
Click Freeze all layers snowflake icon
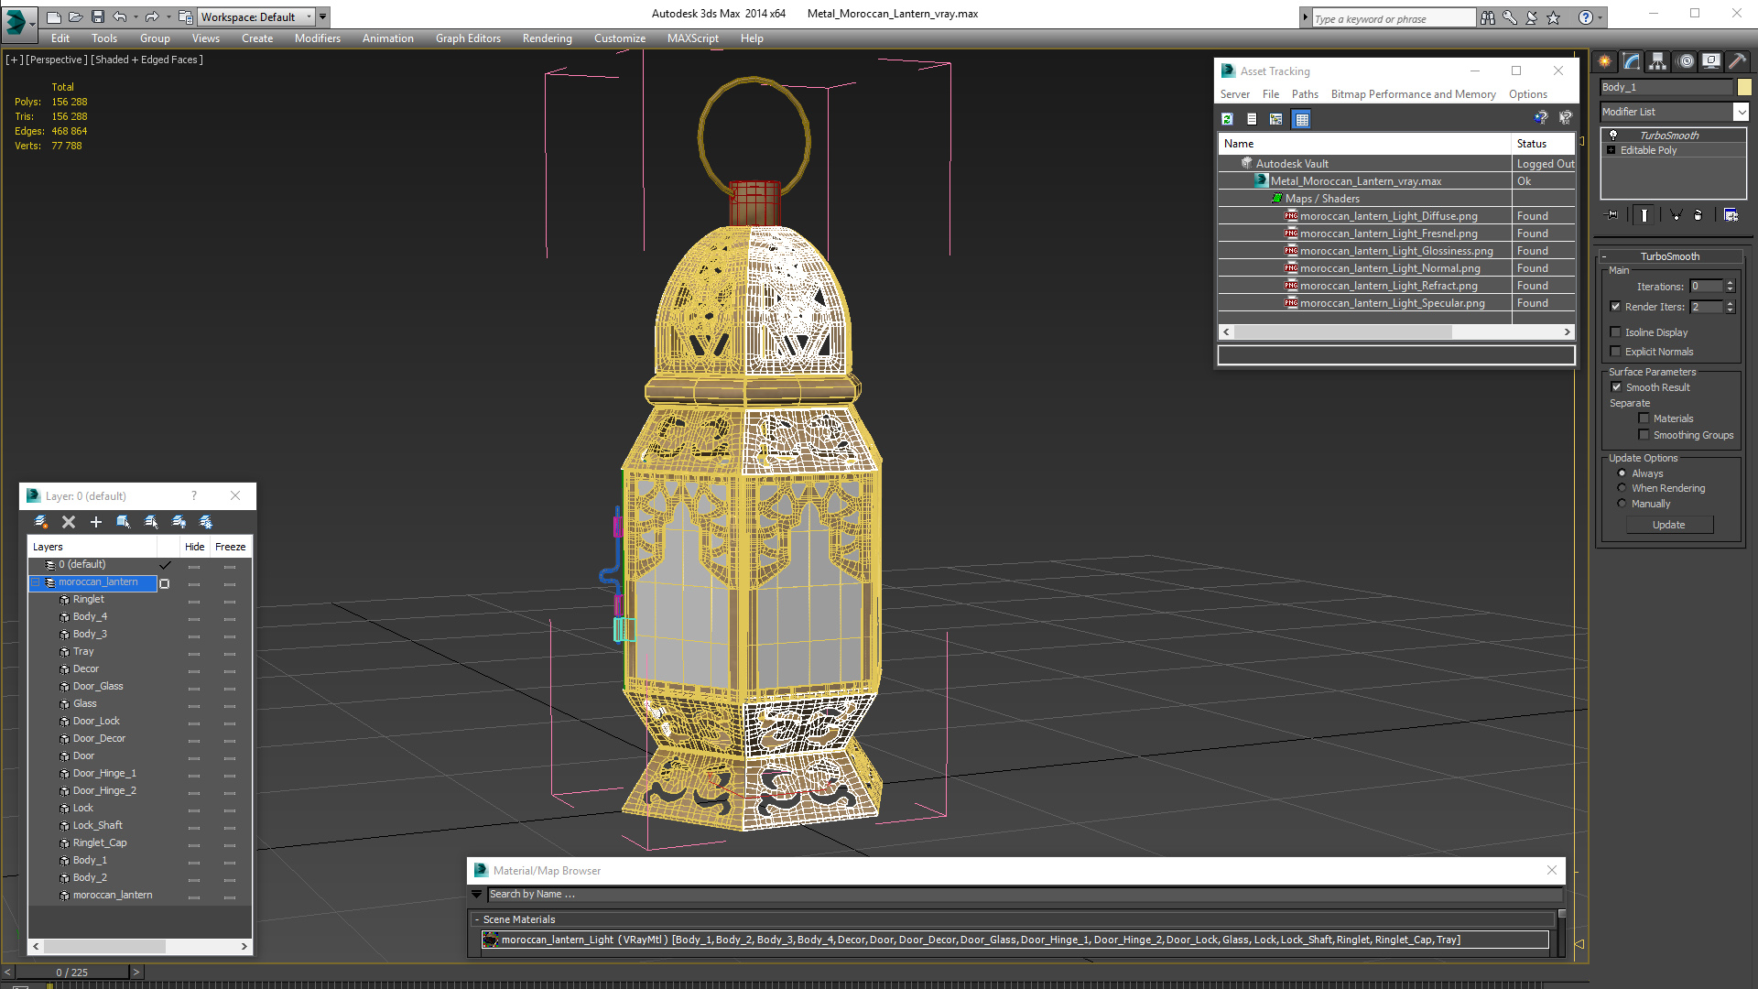click(x=206, y=522)
